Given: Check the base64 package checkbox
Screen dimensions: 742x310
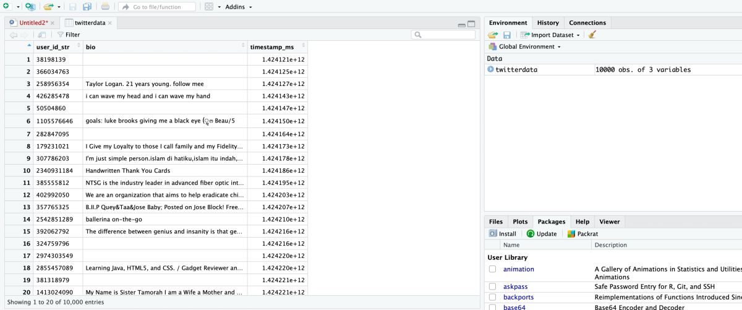Looking at the screenshot, I should coord(492,307).
